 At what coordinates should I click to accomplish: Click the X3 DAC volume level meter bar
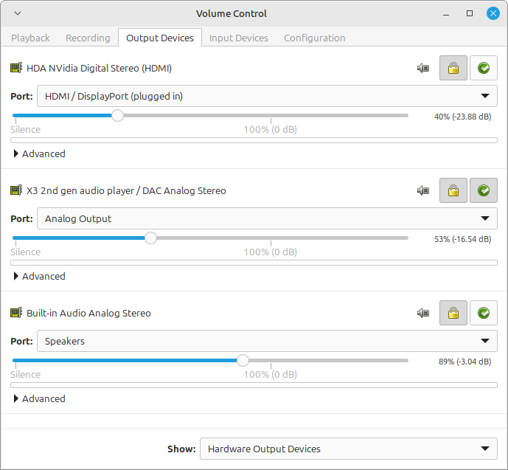click(254, 263)
